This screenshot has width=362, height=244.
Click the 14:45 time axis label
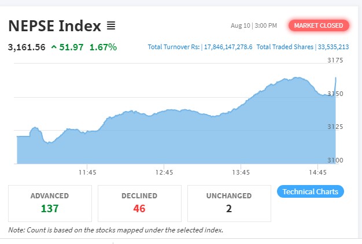(x=317, y=172)
